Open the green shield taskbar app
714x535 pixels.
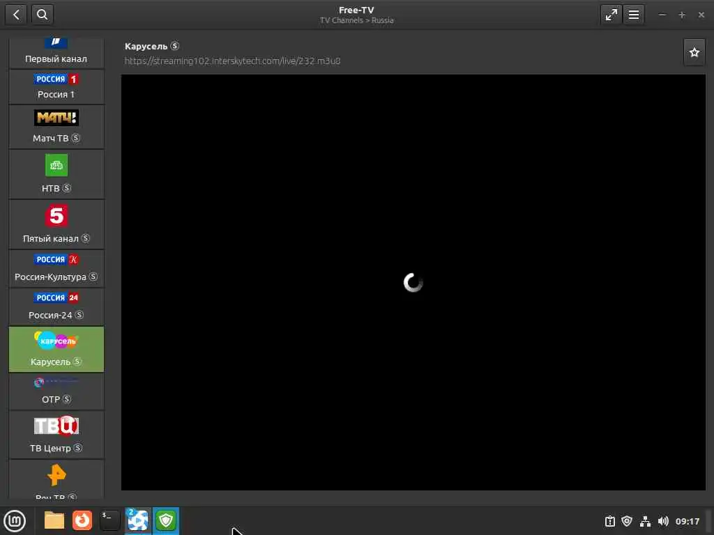[166, 521]
